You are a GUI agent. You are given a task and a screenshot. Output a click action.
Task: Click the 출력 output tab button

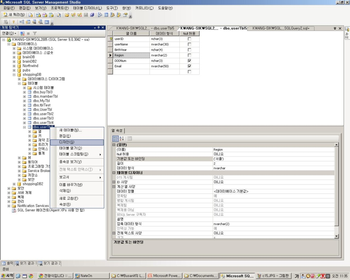click(x=8, y=263)
